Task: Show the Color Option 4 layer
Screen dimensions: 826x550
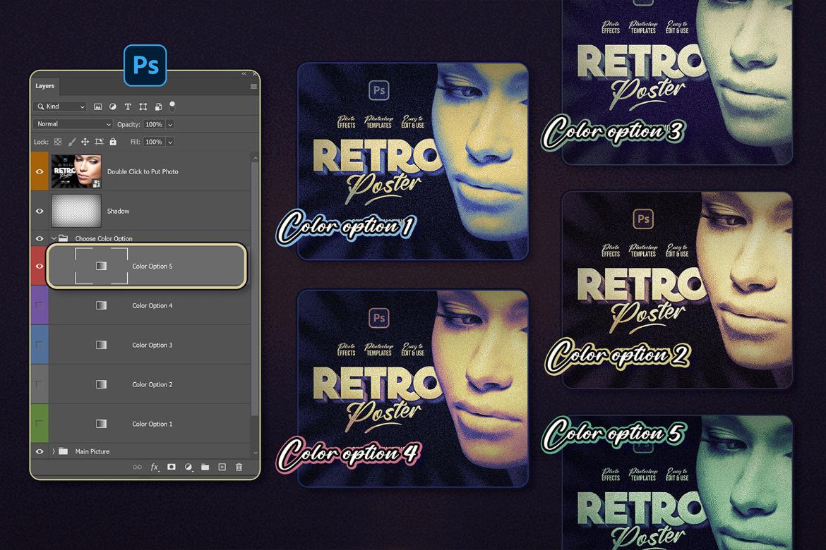Action: click(x=40, y=305)
